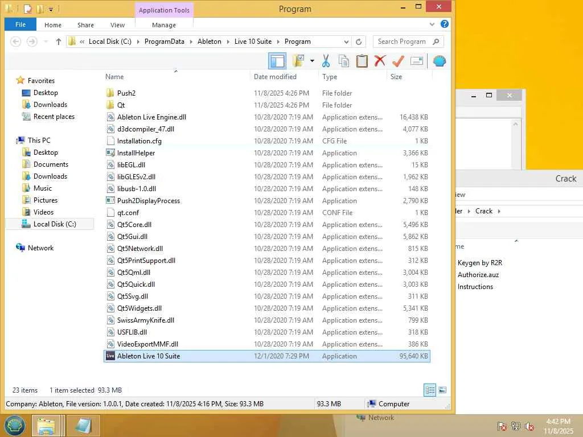
Task: Open the Customize Quick Access Toolbar dropdown
Action: tap(51, 9)
